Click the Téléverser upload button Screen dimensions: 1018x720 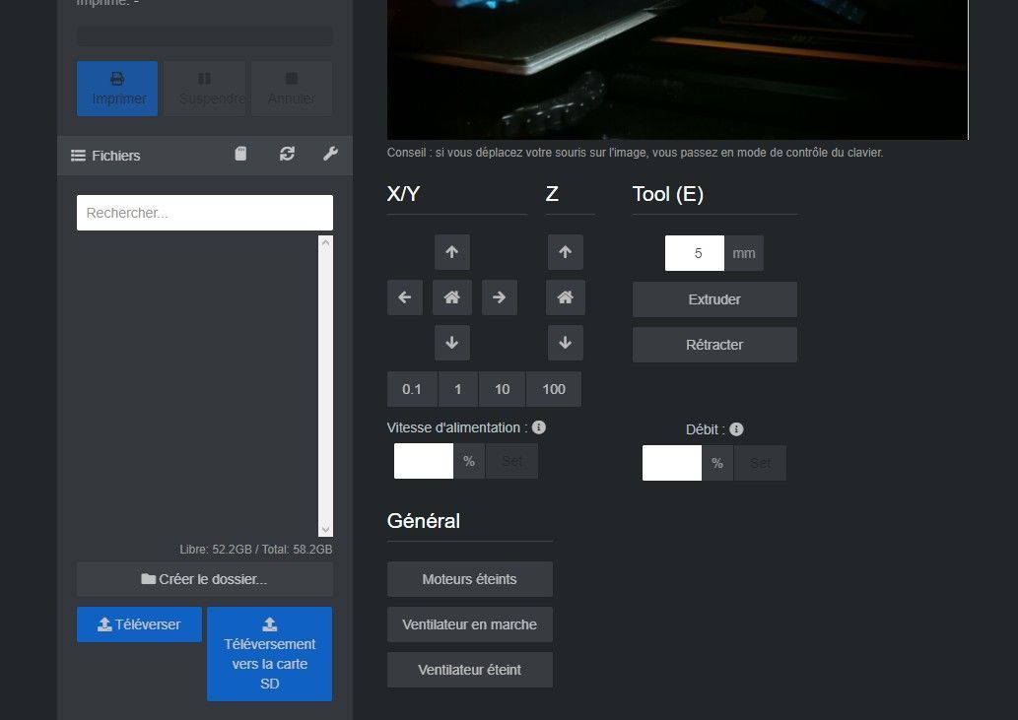(139, 624)
